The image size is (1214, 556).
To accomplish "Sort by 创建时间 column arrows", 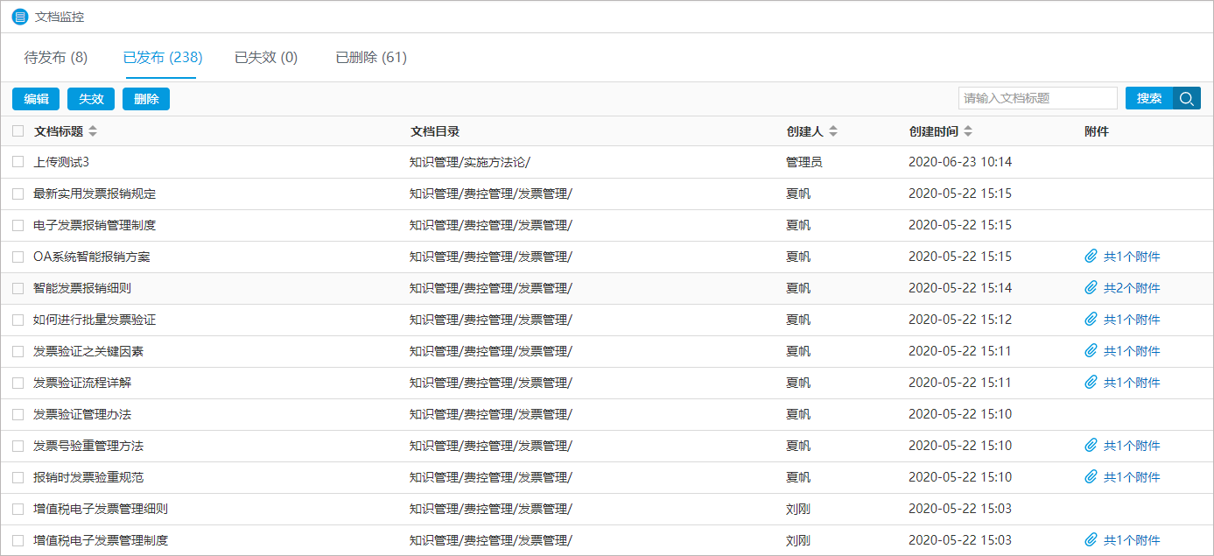I will (968, 131).
